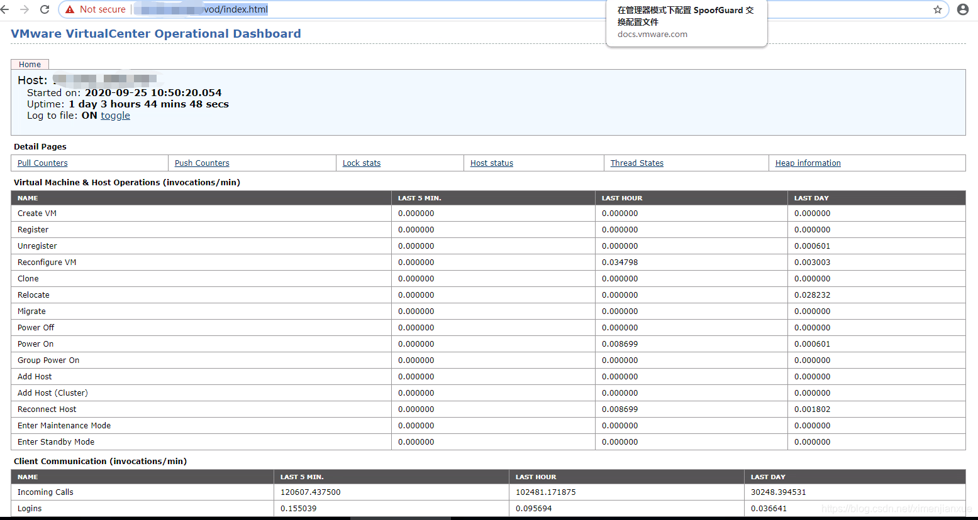
Task: Click Logins last 5 min value 0.155039
Action: [299, 509]
